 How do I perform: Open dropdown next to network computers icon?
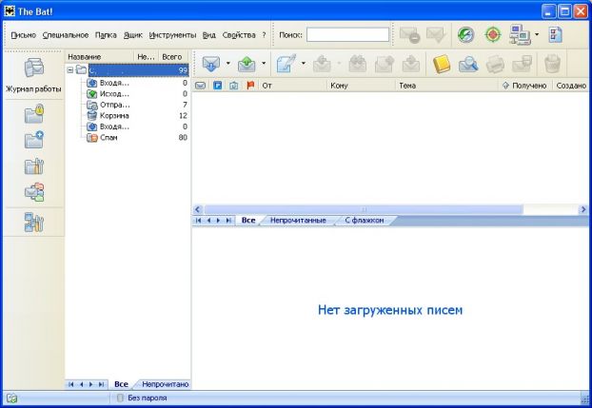pyautogui.click(x=537, y=34)
